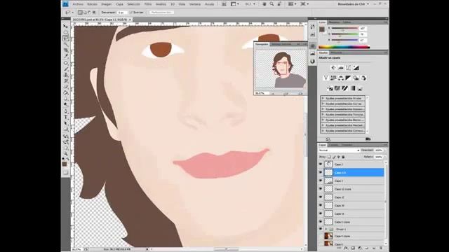This screenshot has width=449, height=252.
Task: Open the Imagen menu
Action: click(x=107, y=4)
